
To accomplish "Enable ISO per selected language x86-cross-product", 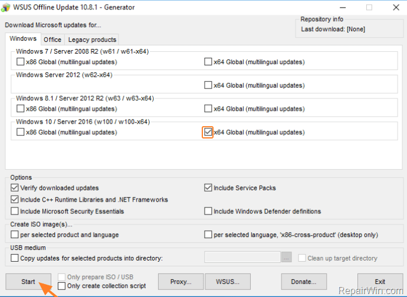I will [208, 235].
